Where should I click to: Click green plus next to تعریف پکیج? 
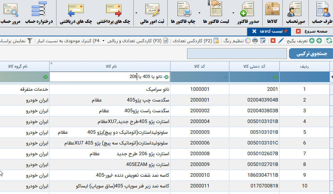(312, 41)
